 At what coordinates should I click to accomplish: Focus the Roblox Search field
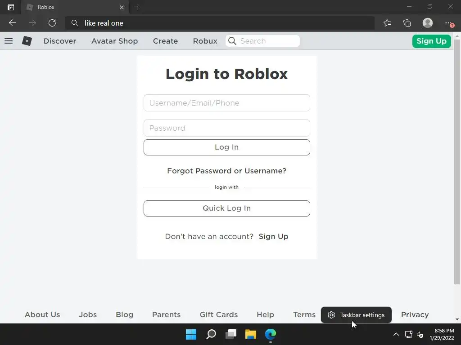point(262,41)
